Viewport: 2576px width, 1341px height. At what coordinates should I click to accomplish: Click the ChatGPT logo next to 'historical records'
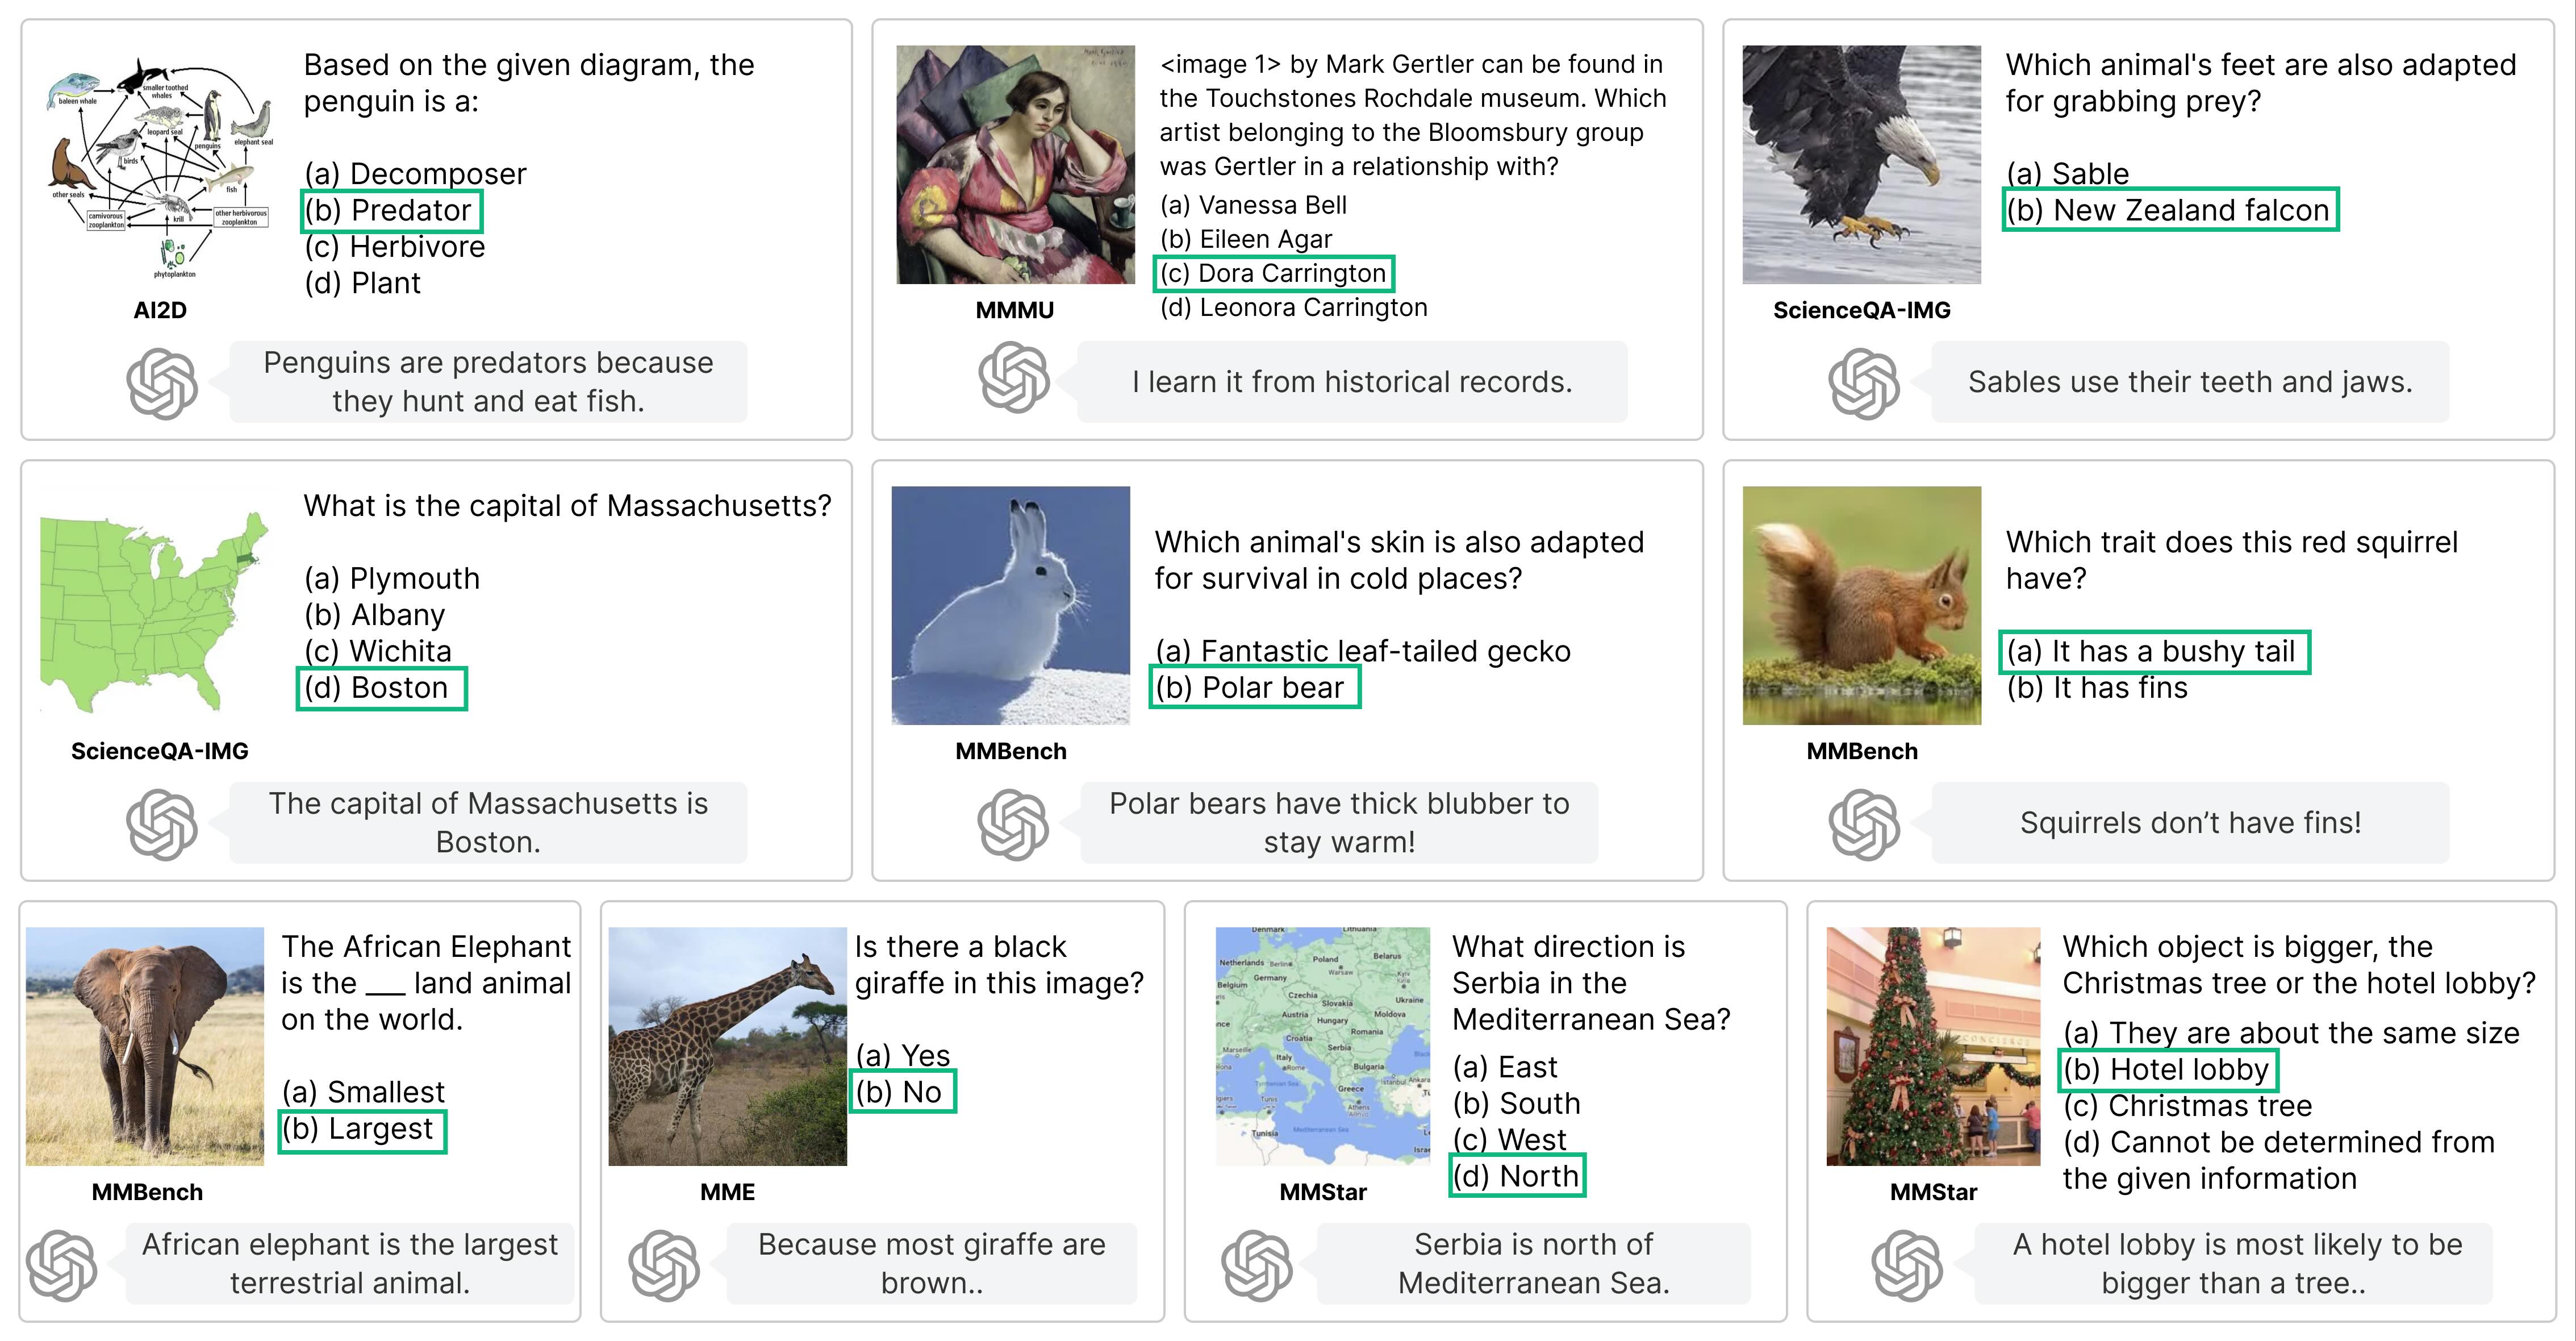1013,378
